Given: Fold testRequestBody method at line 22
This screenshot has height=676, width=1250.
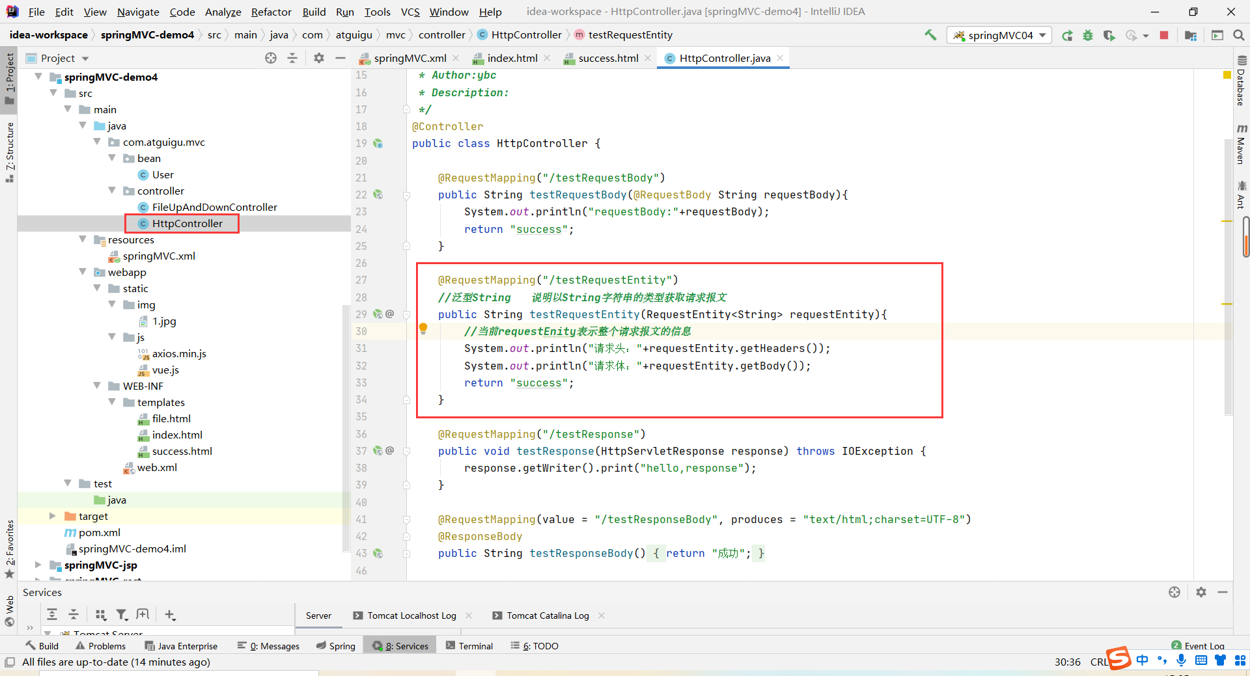Looking at the screenshot, I should pyautogui.click(x=406, y=195).
